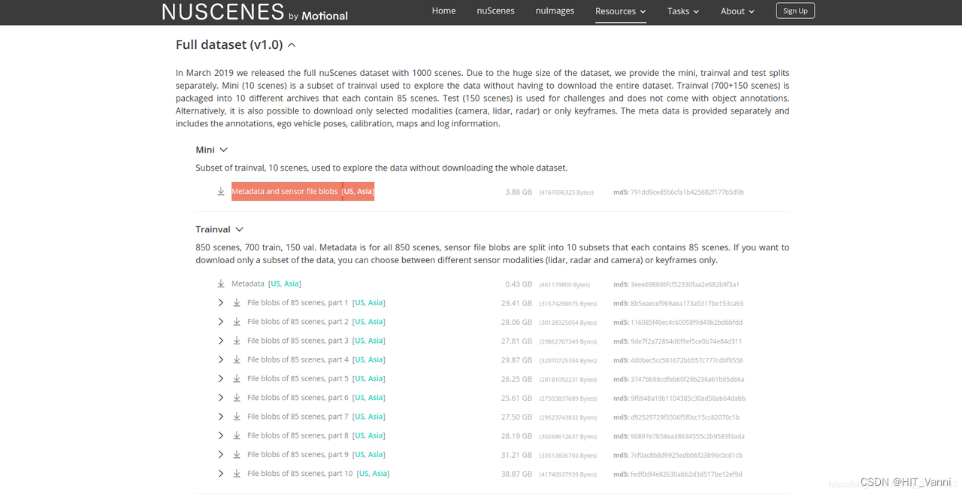Click download icon for part 6 blobs

click(237, 398)
